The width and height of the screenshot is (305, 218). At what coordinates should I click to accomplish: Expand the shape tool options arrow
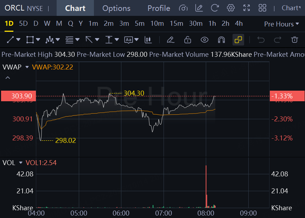point(38,40)
